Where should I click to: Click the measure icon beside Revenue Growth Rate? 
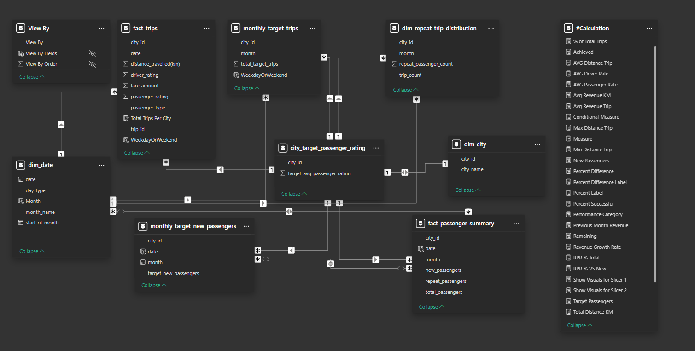568,247
